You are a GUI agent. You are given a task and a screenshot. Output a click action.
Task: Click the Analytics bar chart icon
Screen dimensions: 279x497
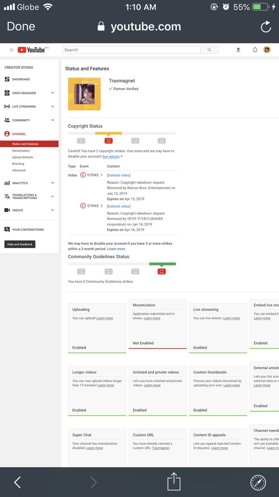7,183
